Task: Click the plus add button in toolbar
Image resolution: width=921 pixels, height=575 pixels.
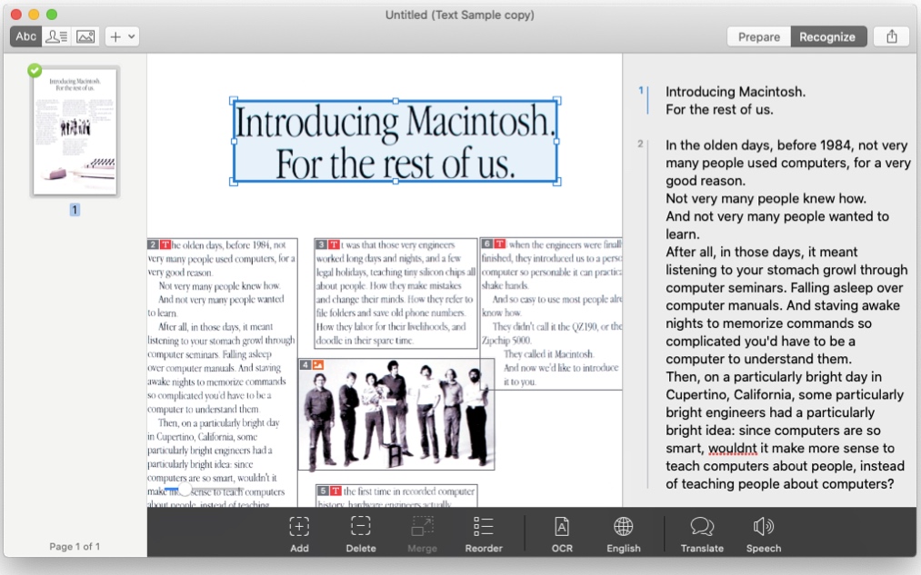Action: 115,36
